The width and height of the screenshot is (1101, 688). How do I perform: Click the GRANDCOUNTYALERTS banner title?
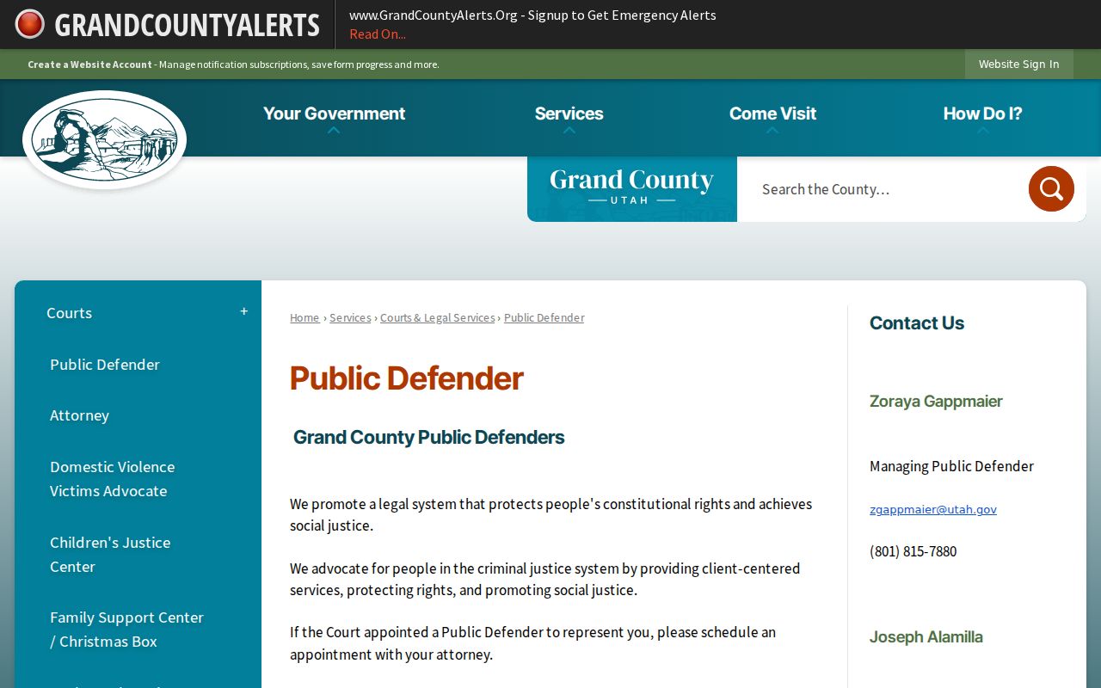tap(187, 25)
